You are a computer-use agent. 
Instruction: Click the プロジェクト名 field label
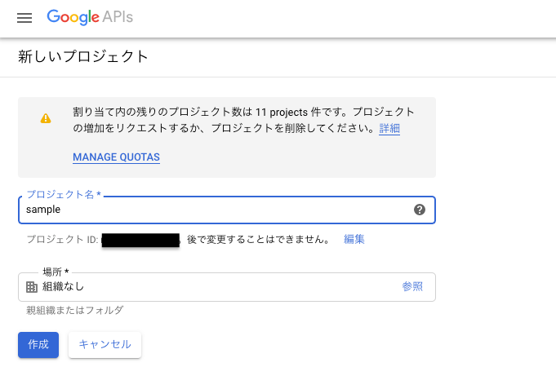pos(63,194)
